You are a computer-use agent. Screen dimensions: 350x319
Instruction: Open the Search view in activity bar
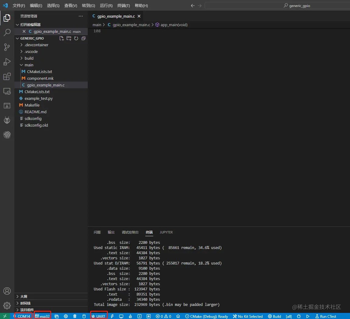(7, 33)
